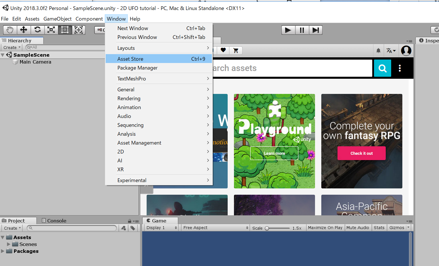
Task: Search by type in Project panel
Action: (x=123, y=228)
